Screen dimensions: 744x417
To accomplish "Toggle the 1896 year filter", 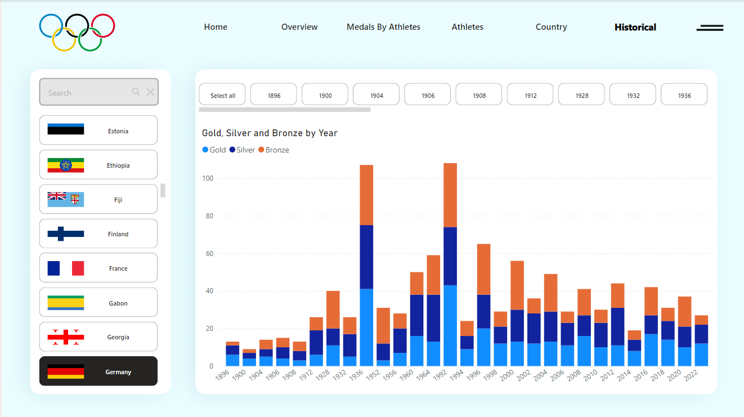I will (274, 95).
